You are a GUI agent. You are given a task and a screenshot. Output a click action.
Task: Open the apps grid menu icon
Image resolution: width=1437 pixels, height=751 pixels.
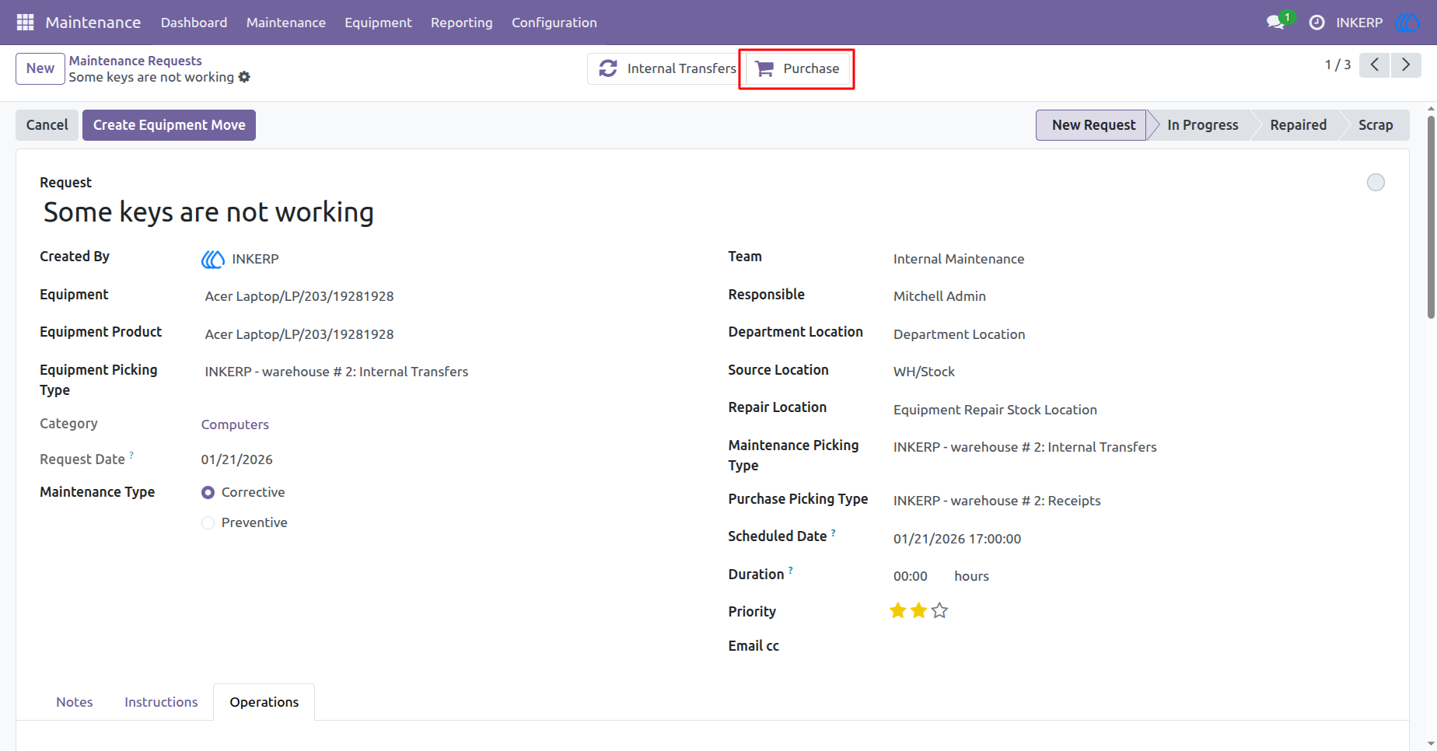(x=25, y=23)
